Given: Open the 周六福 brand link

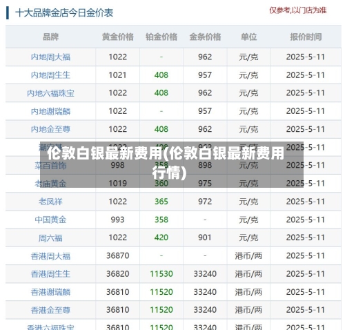Looking at the screenshot, I should (50, 237).
